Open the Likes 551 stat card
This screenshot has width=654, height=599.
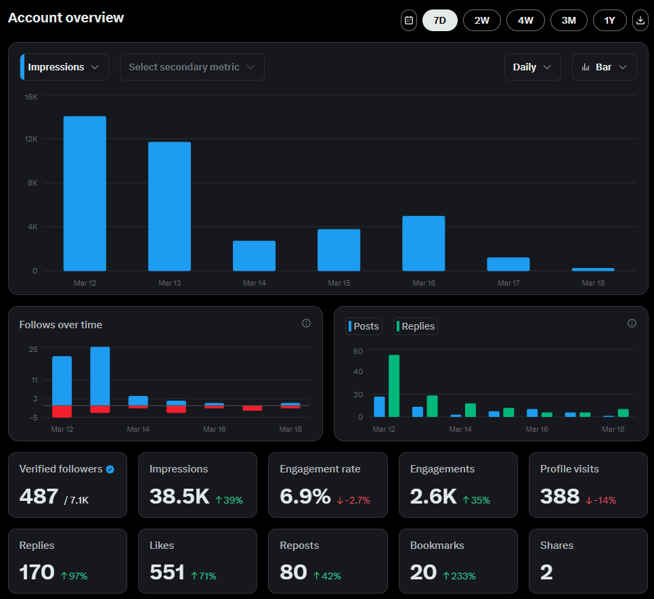197,561
